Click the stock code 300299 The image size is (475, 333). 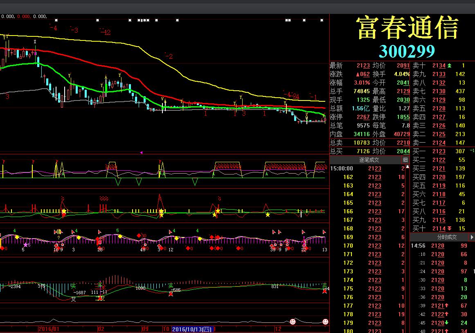407,51
